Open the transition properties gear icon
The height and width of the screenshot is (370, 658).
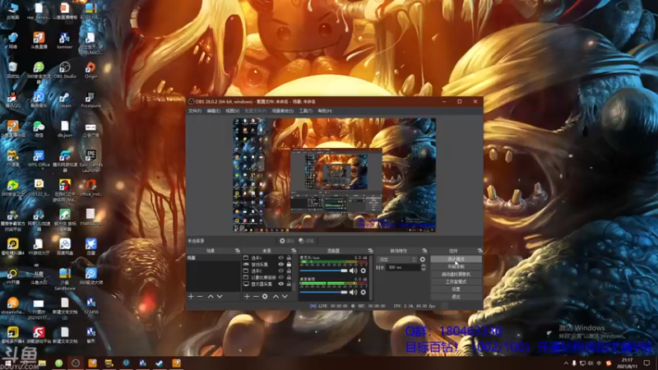(423, 260)
